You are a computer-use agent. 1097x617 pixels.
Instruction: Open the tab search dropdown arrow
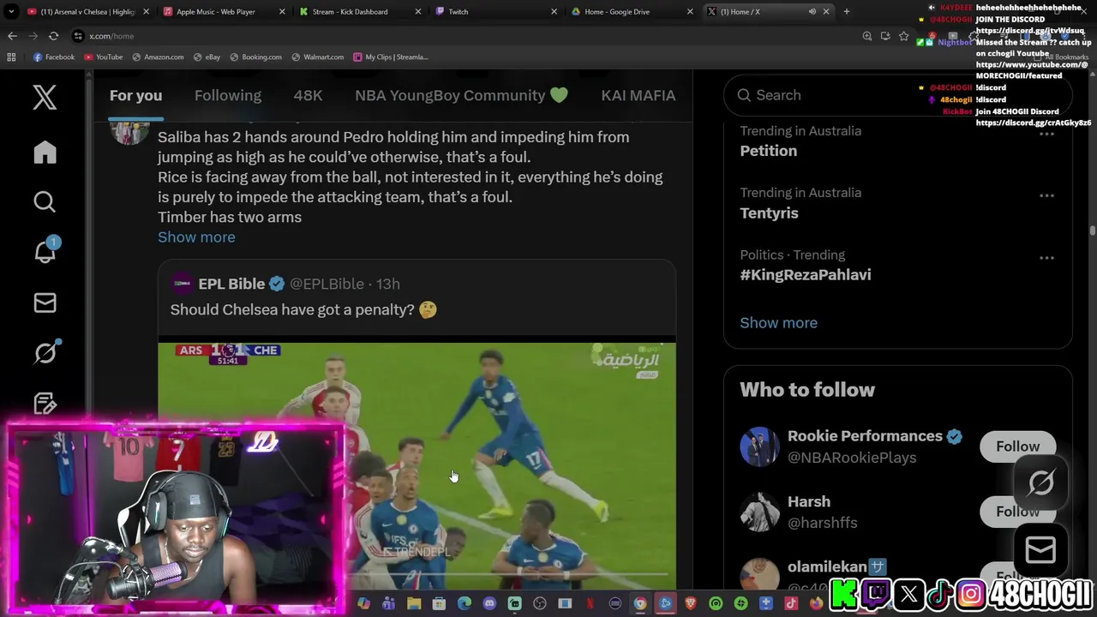(x=11, y=11)
